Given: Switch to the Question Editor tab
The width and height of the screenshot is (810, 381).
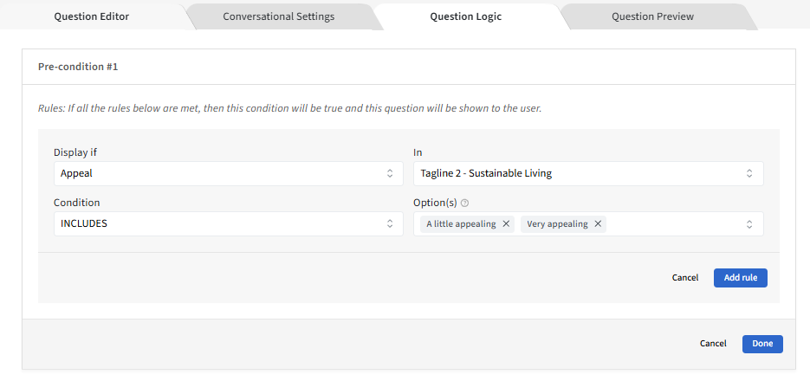Looking at the screenshot, I should (92, 16).
